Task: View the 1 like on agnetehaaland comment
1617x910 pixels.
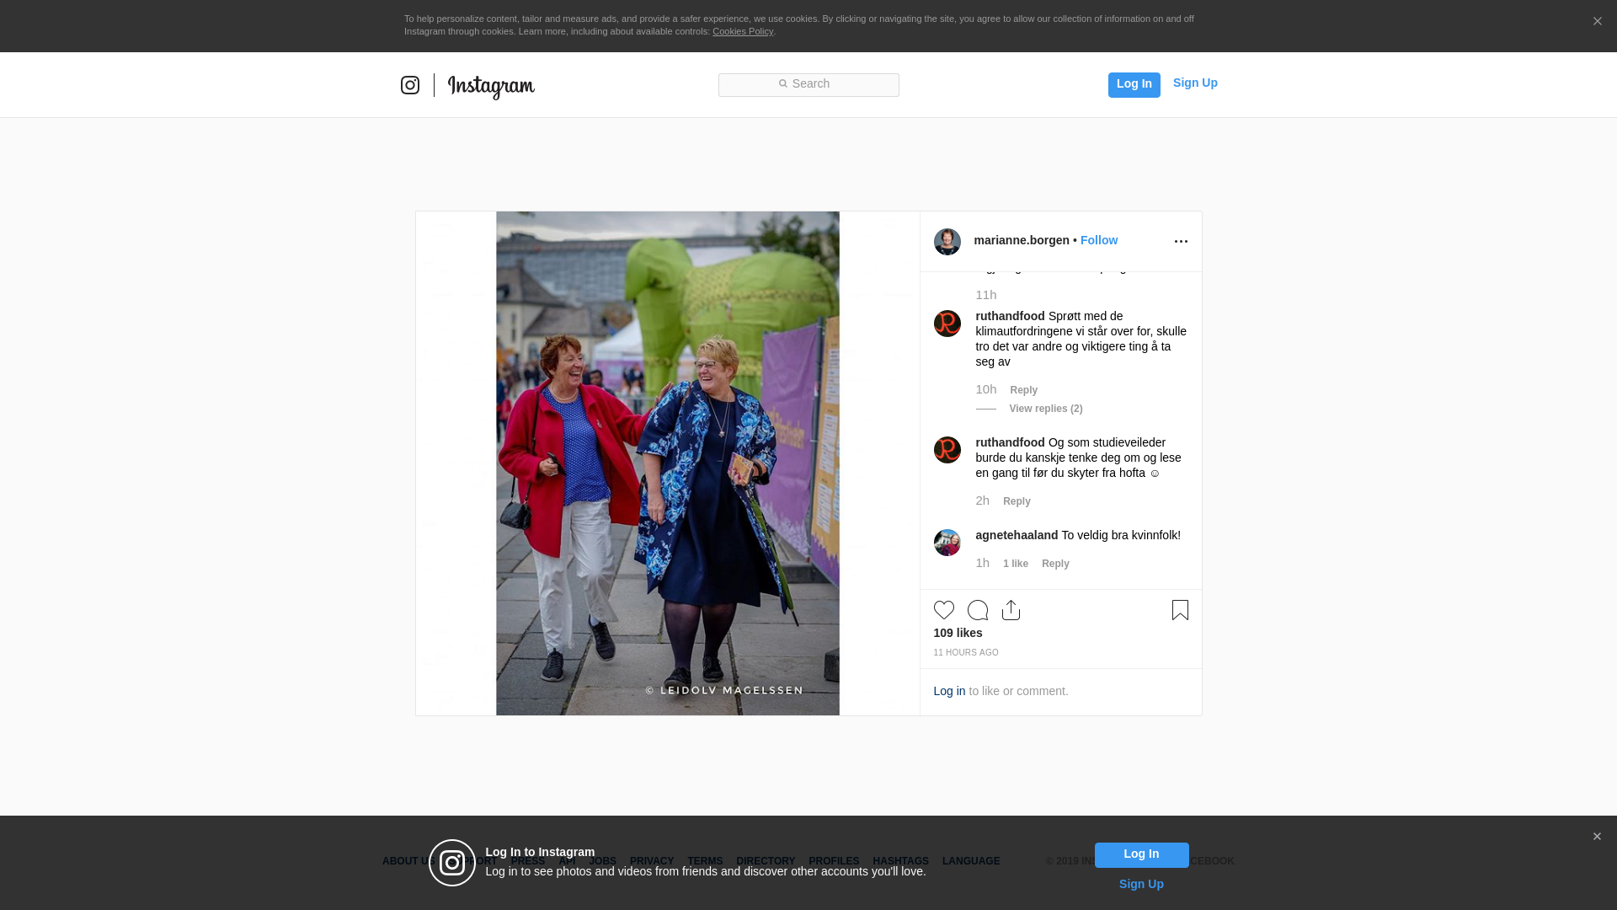Action: [x=1015, y=564]
